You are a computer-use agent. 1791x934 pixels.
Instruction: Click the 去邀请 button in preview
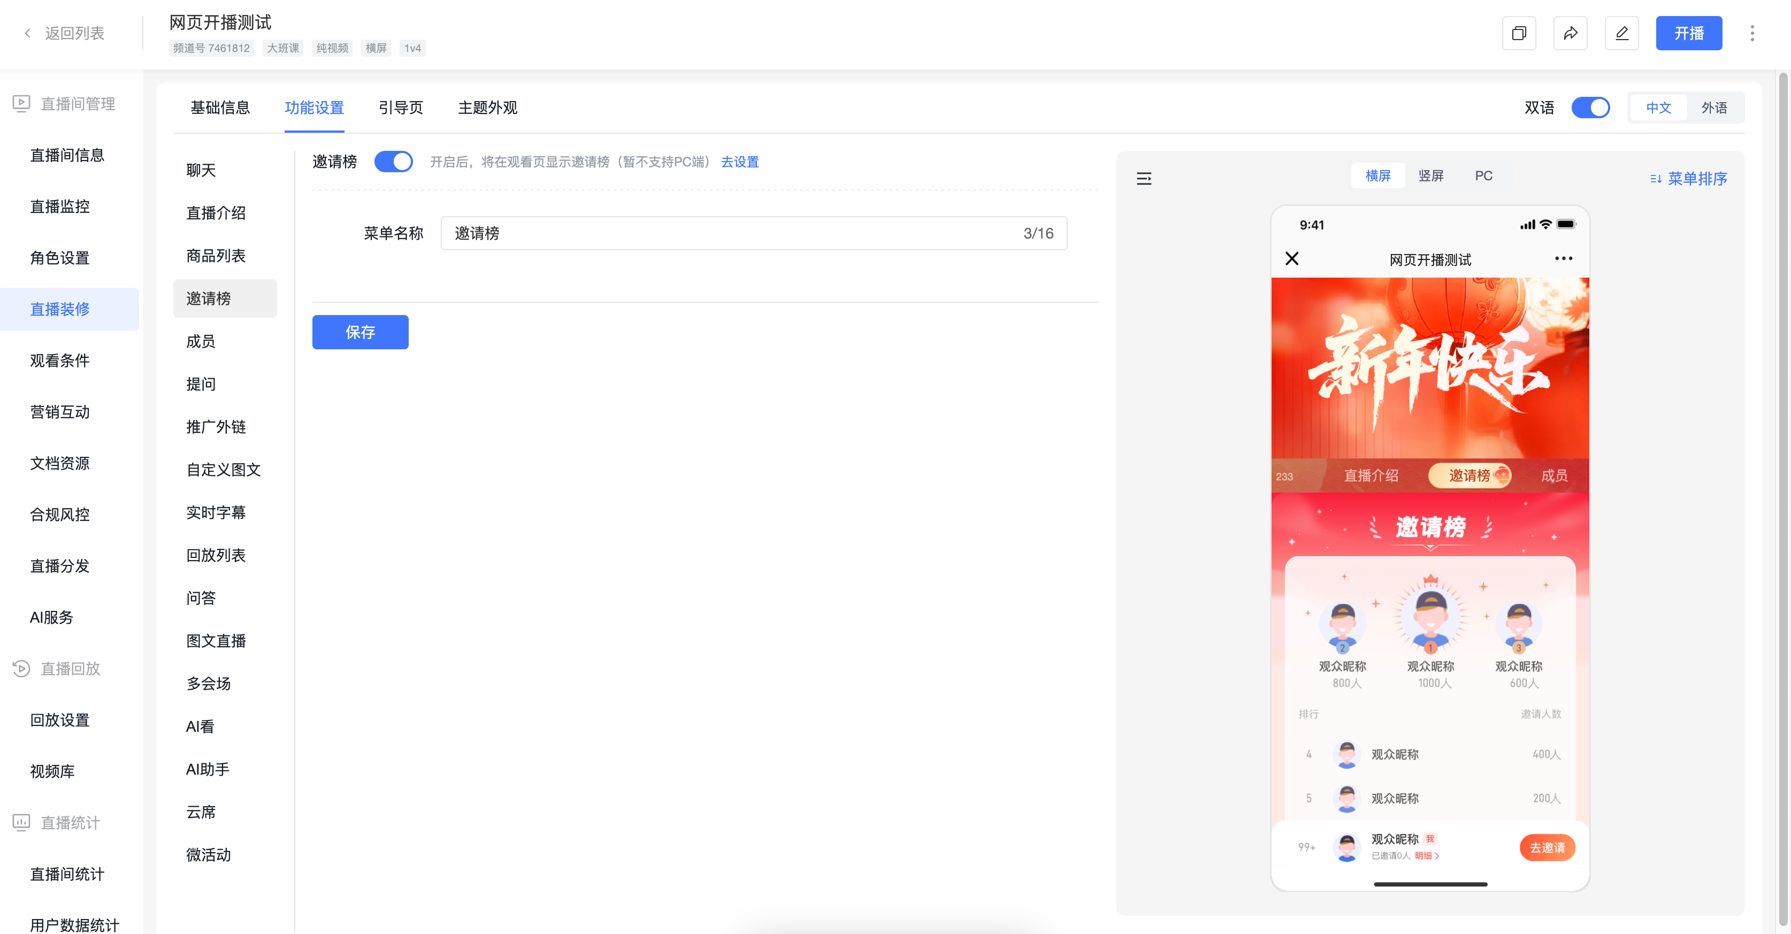point(1547,848)
